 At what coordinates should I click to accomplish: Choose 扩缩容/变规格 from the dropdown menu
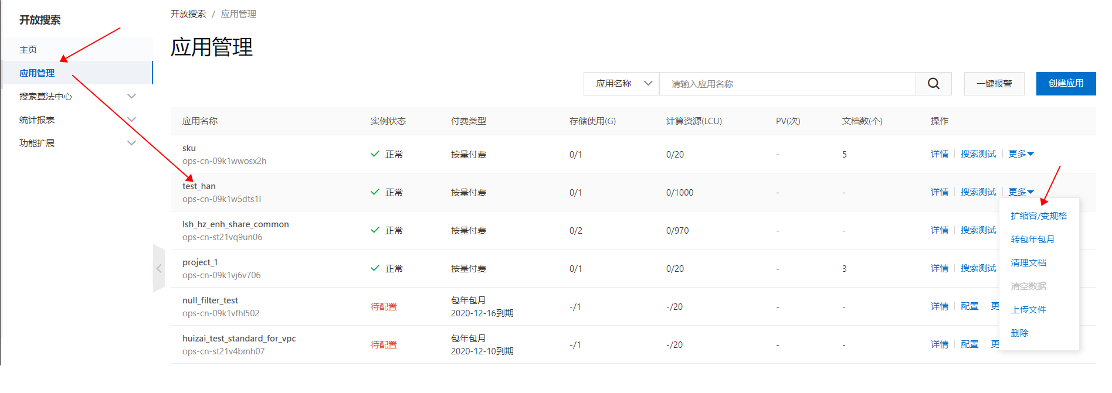click(x=1039, y=216)
